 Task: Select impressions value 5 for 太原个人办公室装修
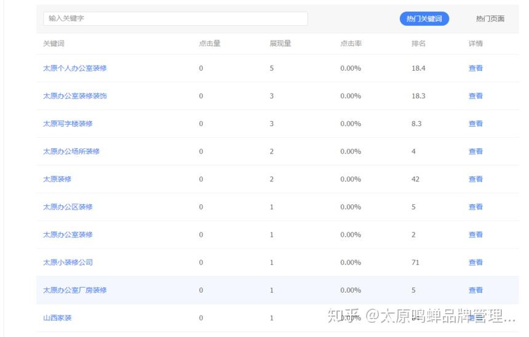point(272,68)
